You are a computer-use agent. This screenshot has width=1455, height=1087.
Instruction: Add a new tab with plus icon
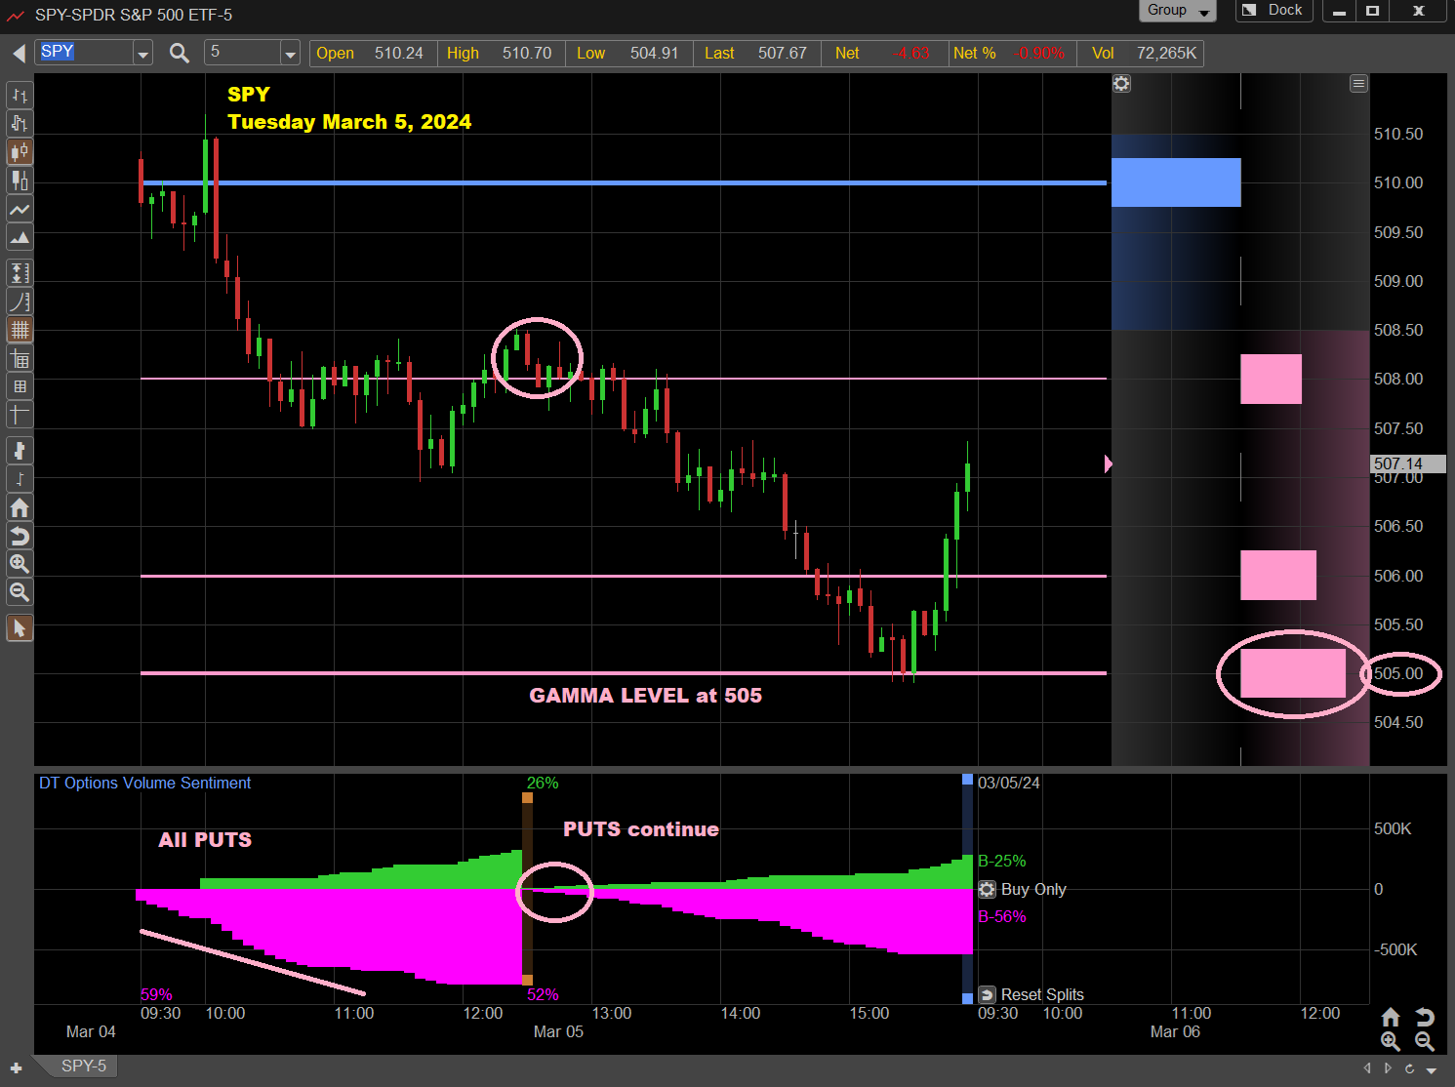[x=16, y=1068]
